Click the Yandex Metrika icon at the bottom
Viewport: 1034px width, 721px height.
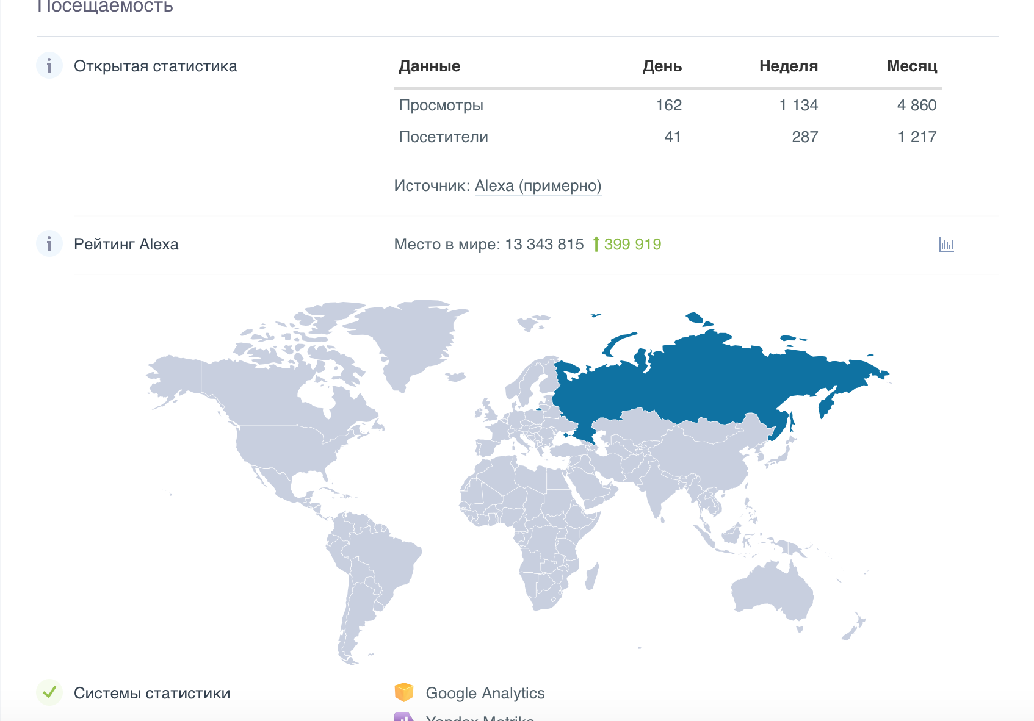tap(404, 717)
